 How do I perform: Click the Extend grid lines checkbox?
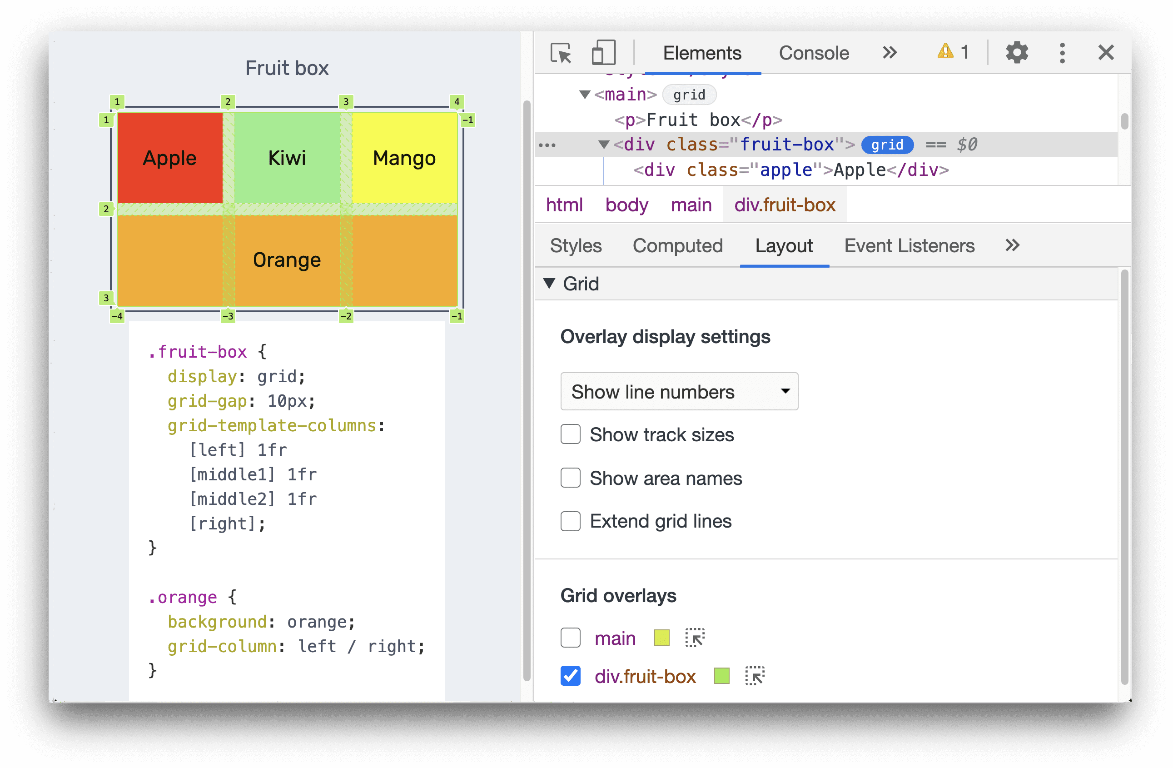click(570, 520)
